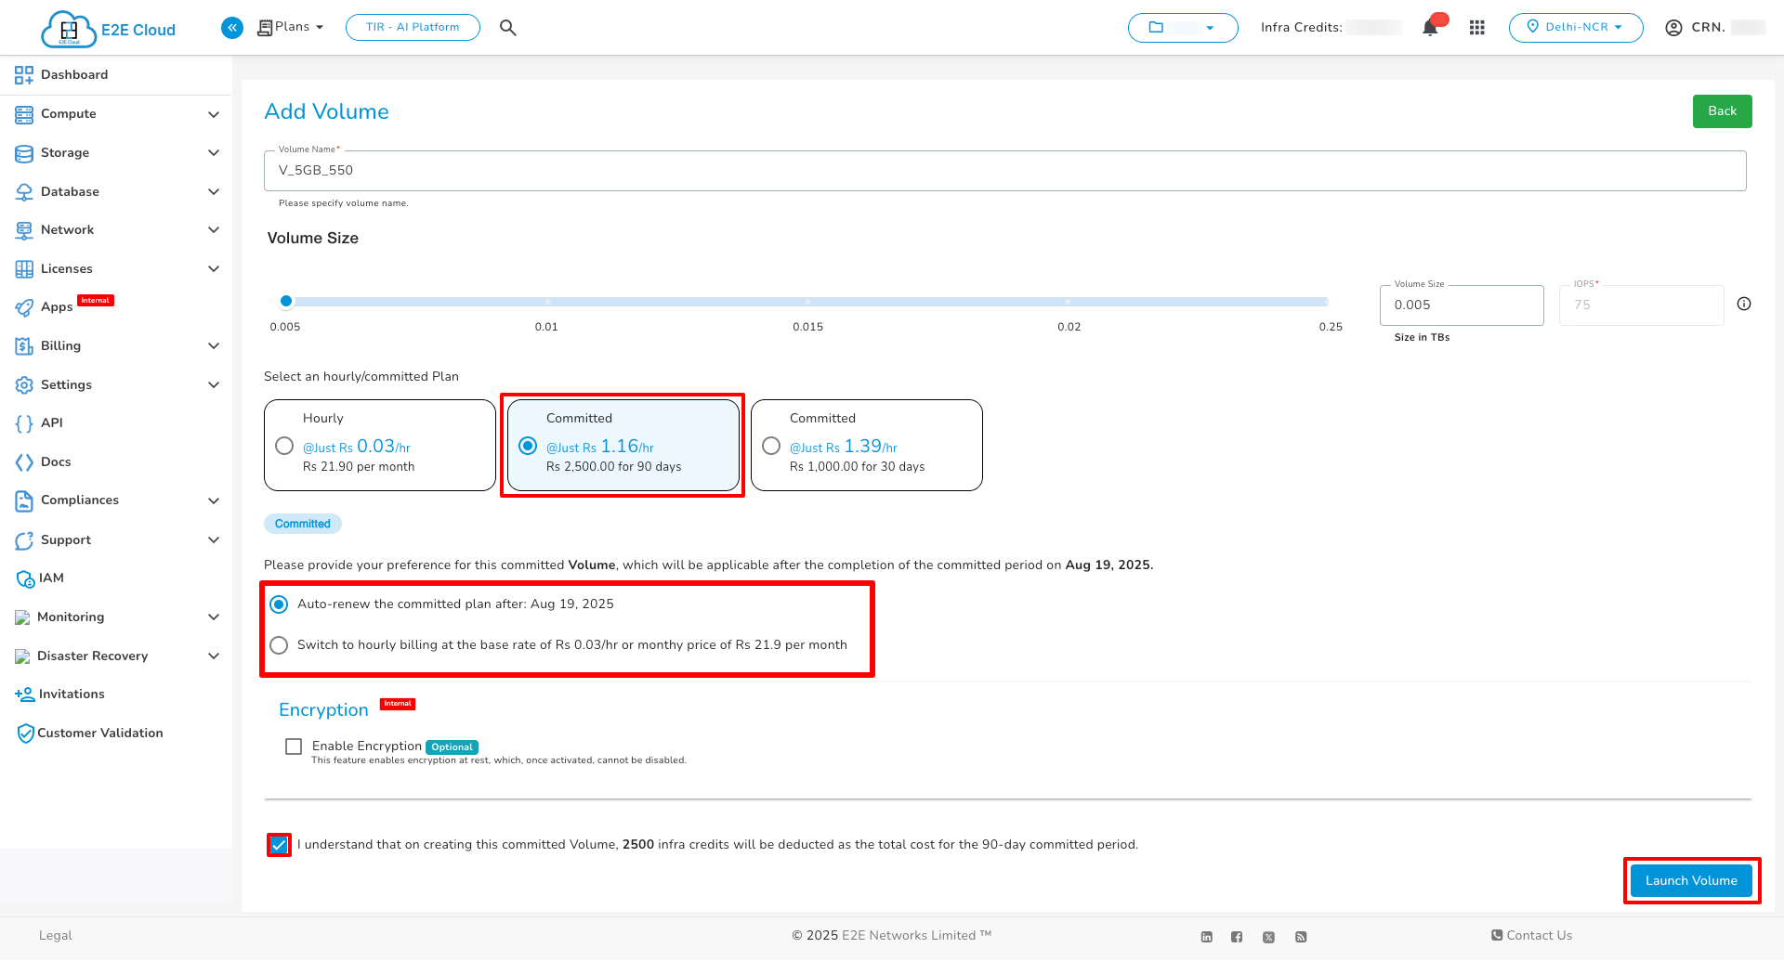
Task: Click the volume size slider handle
Action: click(286, 301)
